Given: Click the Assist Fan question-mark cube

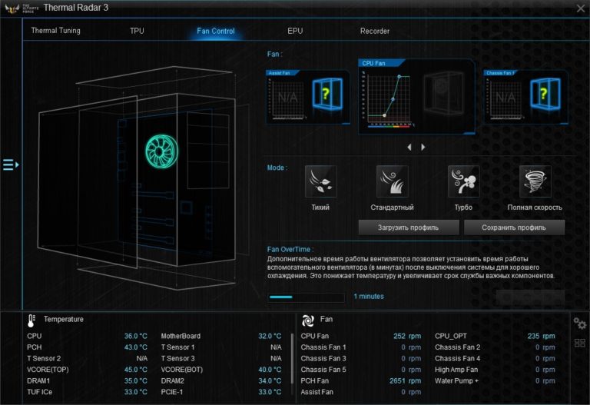Looking at the screenshot, I should pyautogui.click(x=327, y=94).
